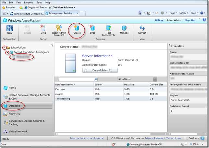Open the Safety dropdown menu
Viewport: 209px width, 148px height.
[184, 13]
